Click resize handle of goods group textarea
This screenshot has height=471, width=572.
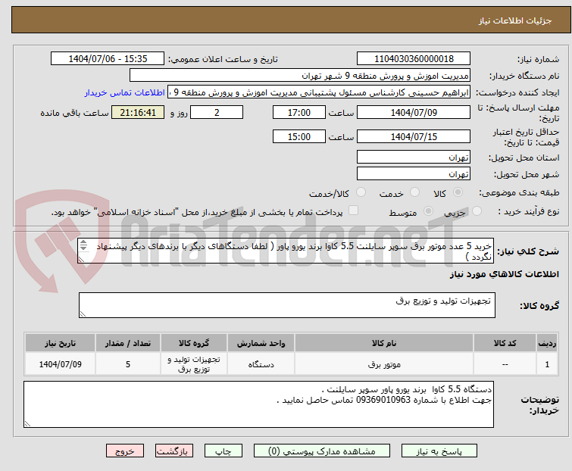point(83,313)
